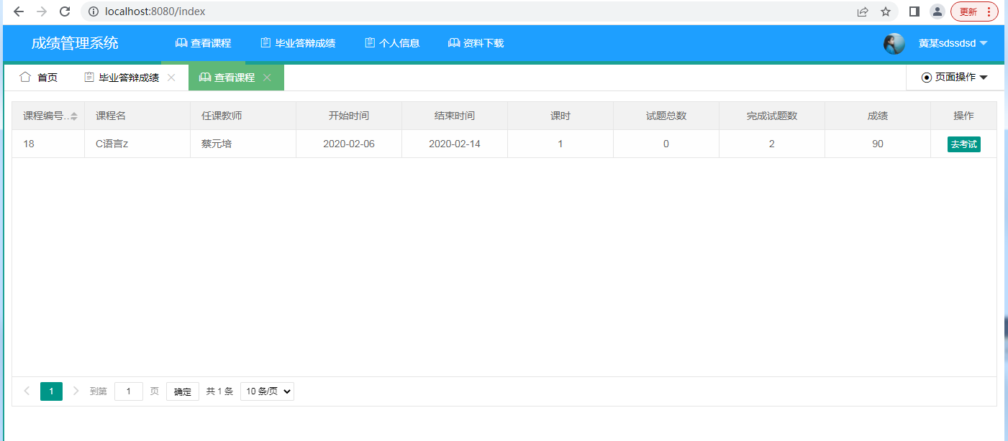The image size is (1008, 441).
Task: Open the 10 条/页 page size selector
Action: click(x=267, y=391)
